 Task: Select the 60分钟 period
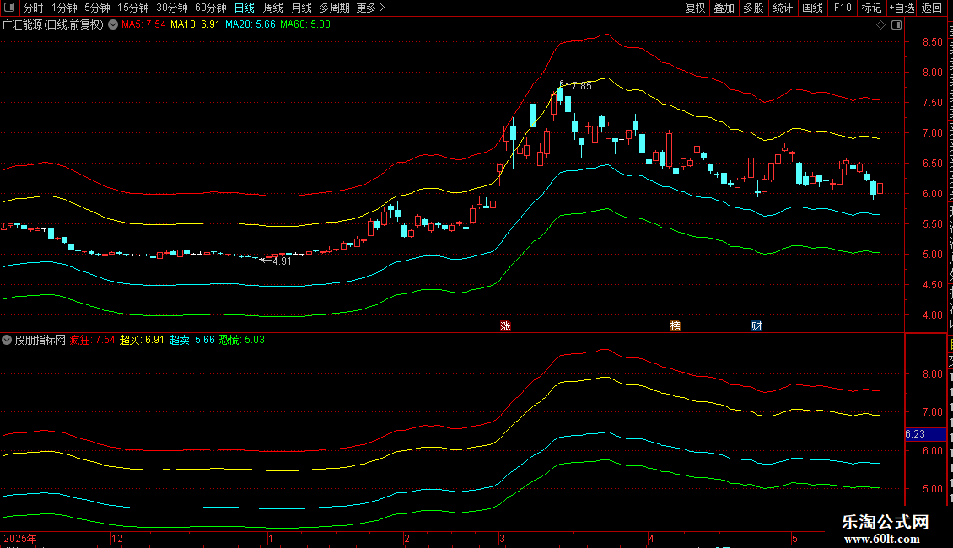click(210, 8)
